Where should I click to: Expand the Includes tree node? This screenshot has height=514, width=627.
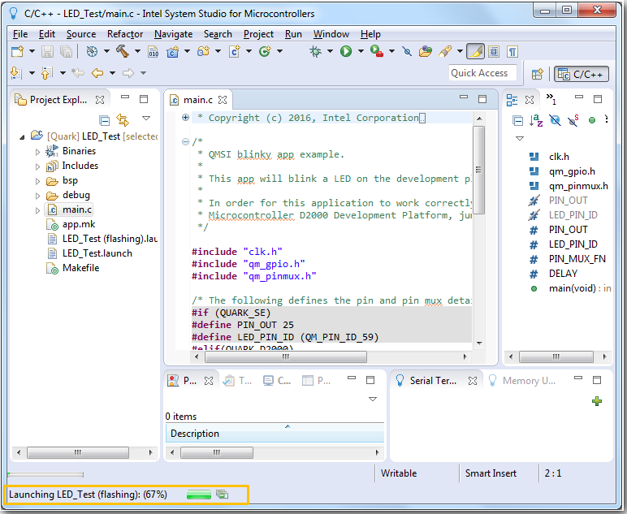[x=37, y=166]
